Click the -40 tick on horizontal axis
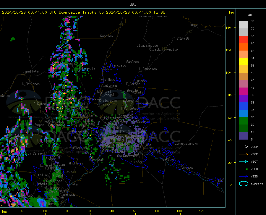Screen dimensions: 266x215 point(22,211)
